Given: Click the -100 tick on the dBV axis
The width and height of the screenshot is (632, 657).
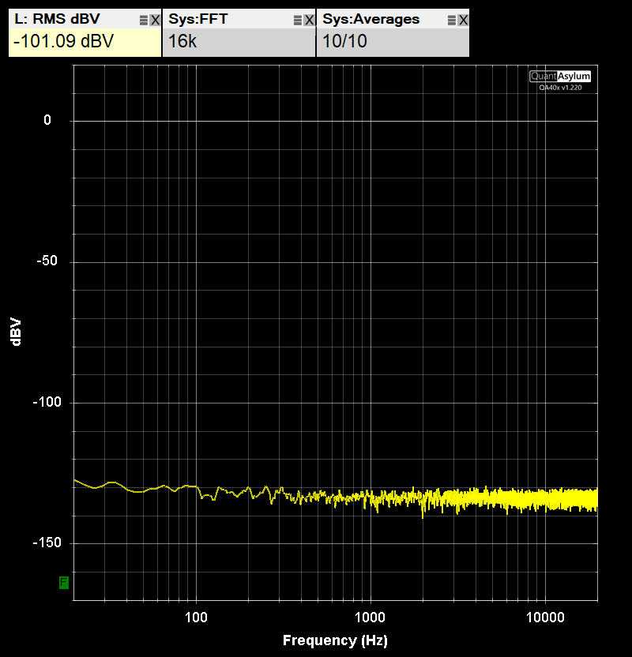Looking at the screenshot, I should click(x=47, y=402).
